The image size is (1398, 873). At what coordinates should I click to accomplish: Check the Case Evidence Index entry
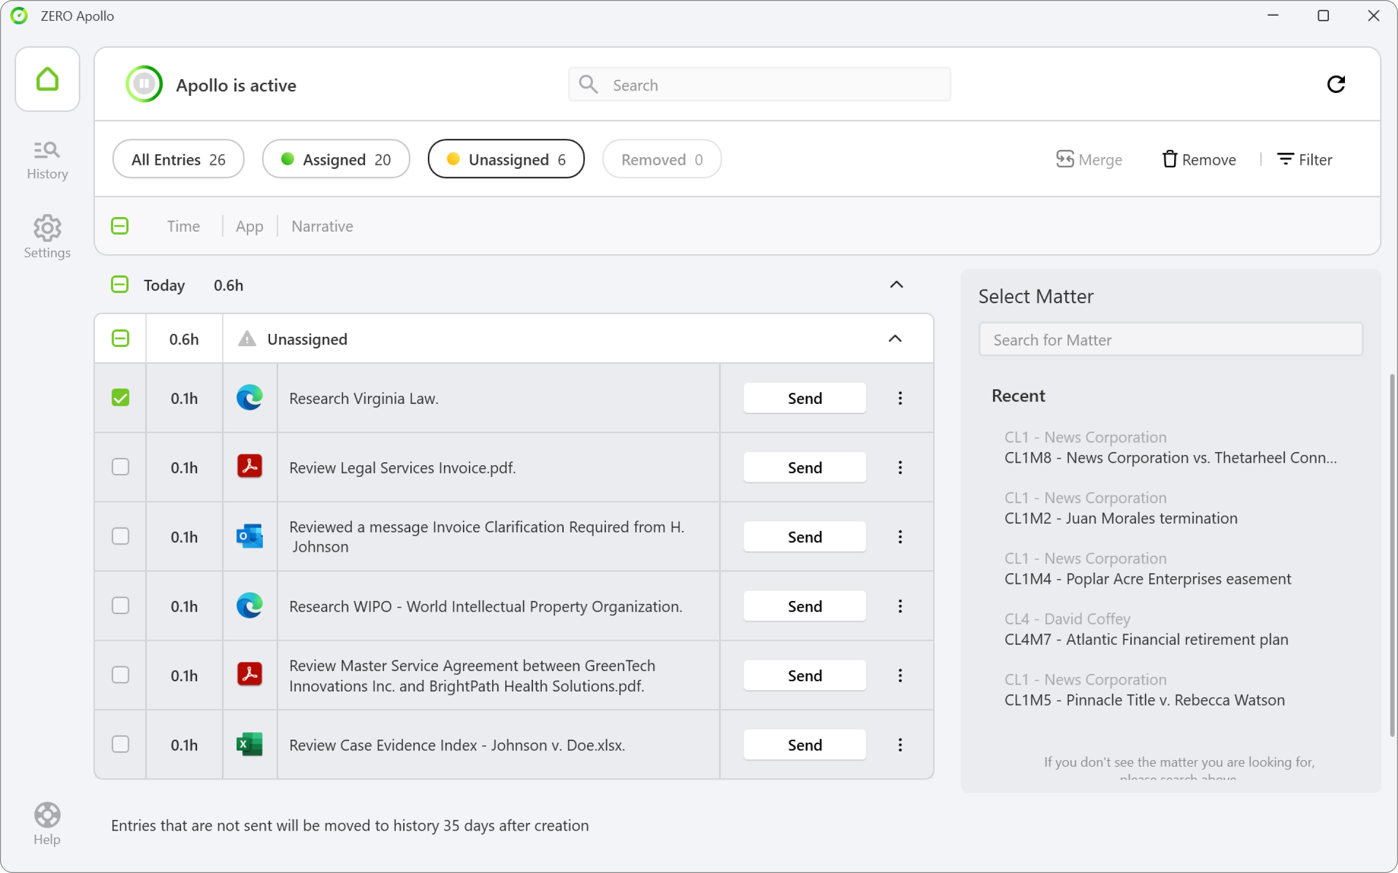coord(120,744)
